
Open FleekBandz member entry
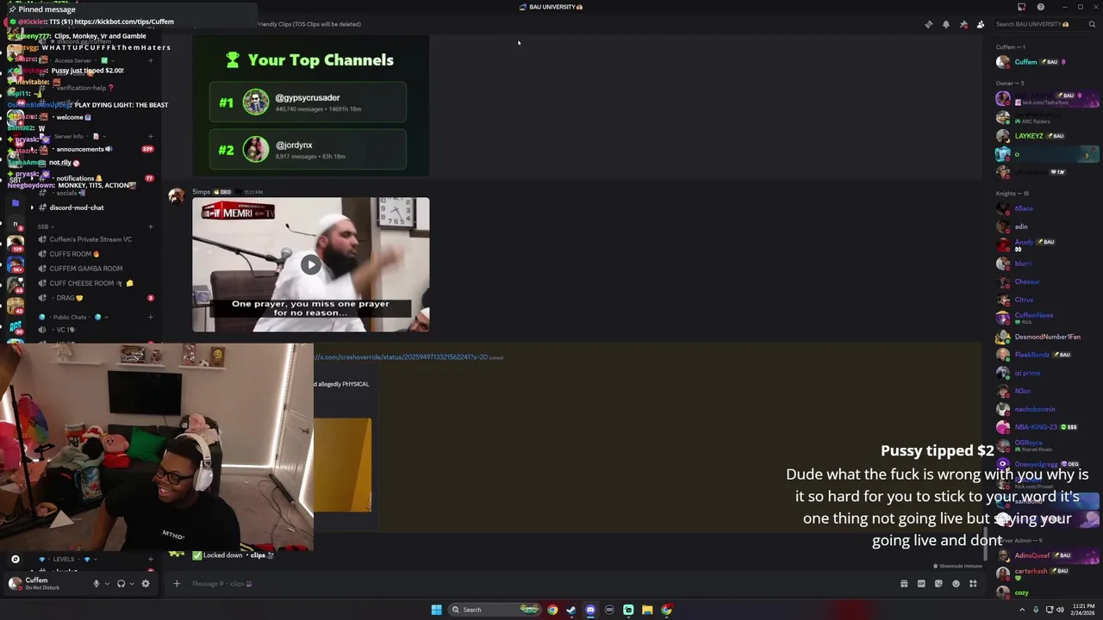click(x=1047, y=355)
